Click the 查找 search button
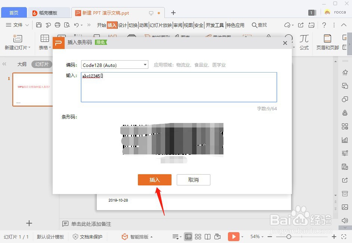This screenshot has height=243, width=352. [x=259, y=25]
